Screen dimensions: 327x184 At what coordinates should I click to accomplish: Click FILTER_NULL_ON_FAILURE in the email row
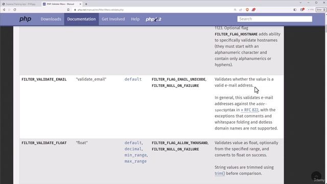[175, 86]
